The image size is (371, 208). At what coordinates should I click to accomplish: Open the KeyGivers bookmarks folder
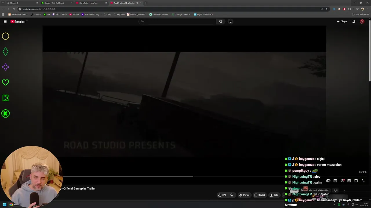(x=119, y=14)
